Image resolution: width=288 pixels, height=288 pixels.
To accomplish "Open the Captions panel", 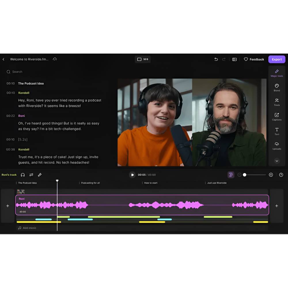I will 277,116.
